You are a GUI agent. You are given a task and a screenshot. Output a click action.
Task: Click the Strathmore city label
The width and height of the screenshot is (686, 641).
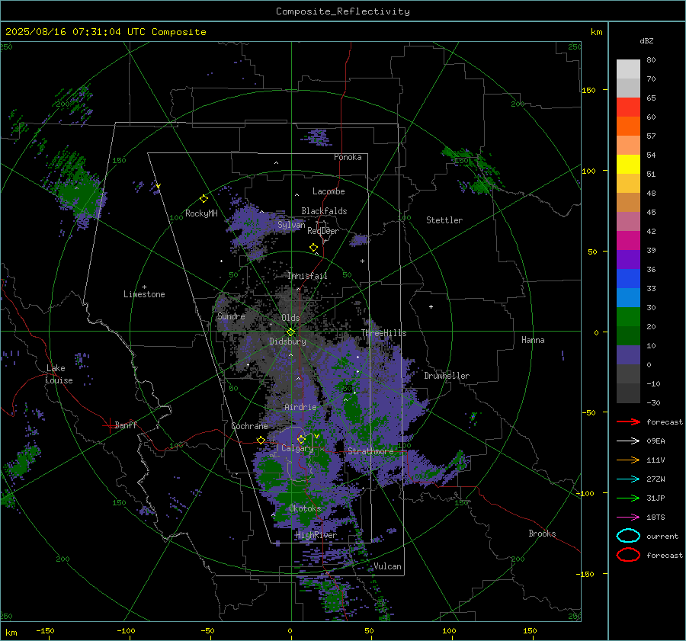(x=370, y=451)
